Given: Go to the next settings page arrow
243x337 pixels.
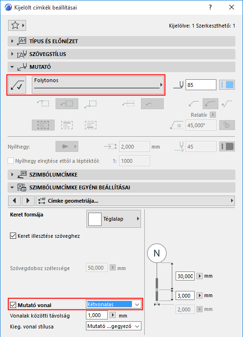Looking at the screenshot, I should 28,201.
